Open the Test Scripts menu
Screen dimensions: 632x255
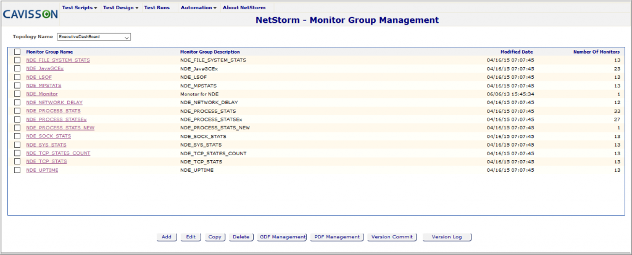pos(80,7)
